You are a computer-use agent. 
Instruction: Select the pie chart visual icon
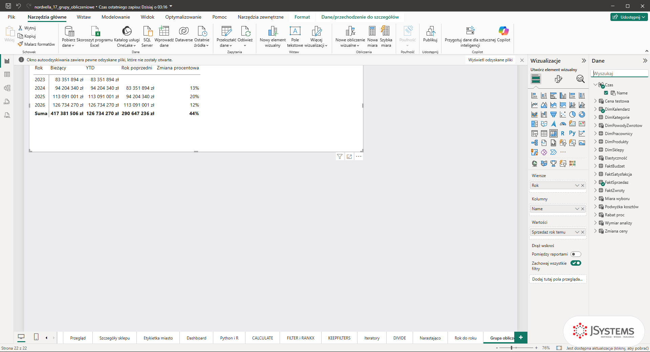tap(572, 114)
